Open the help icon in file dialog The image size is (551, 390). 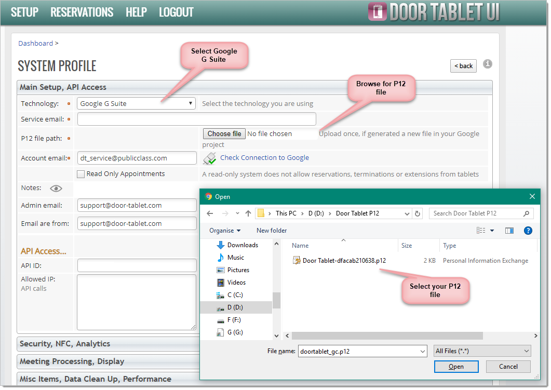click(528, 231)
